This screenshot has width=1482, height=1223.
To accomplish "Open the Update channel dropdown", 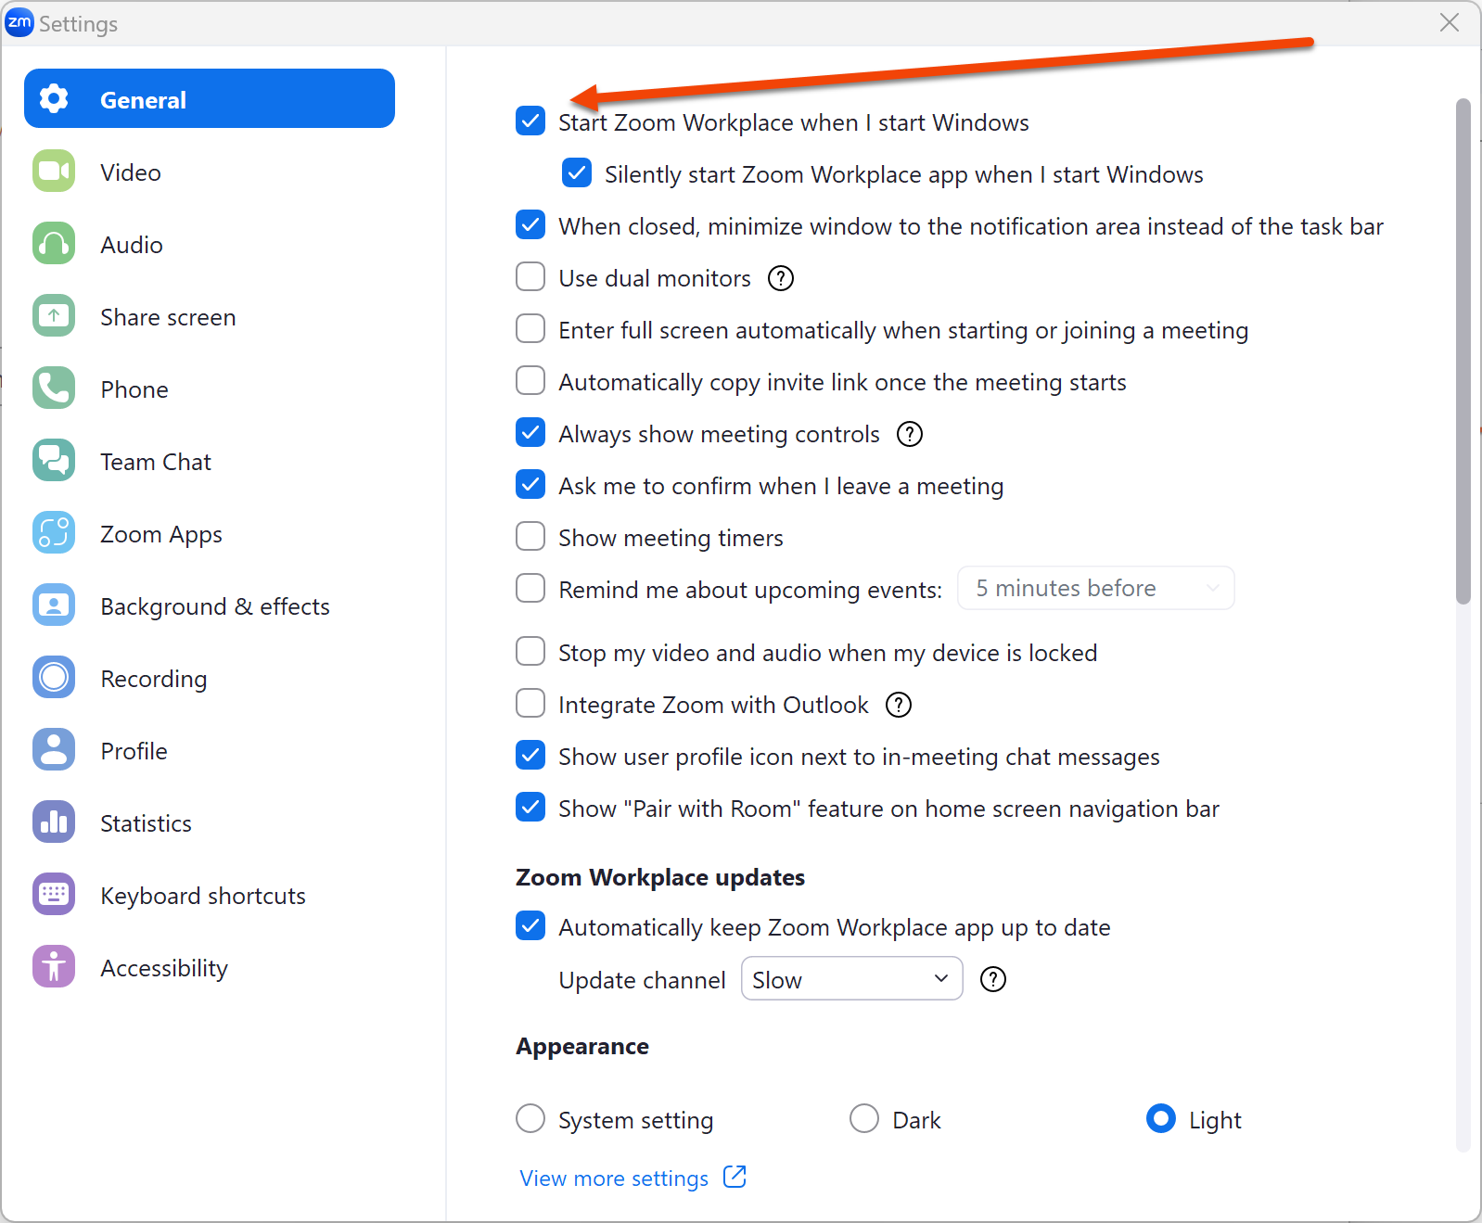I will [850, 978].
